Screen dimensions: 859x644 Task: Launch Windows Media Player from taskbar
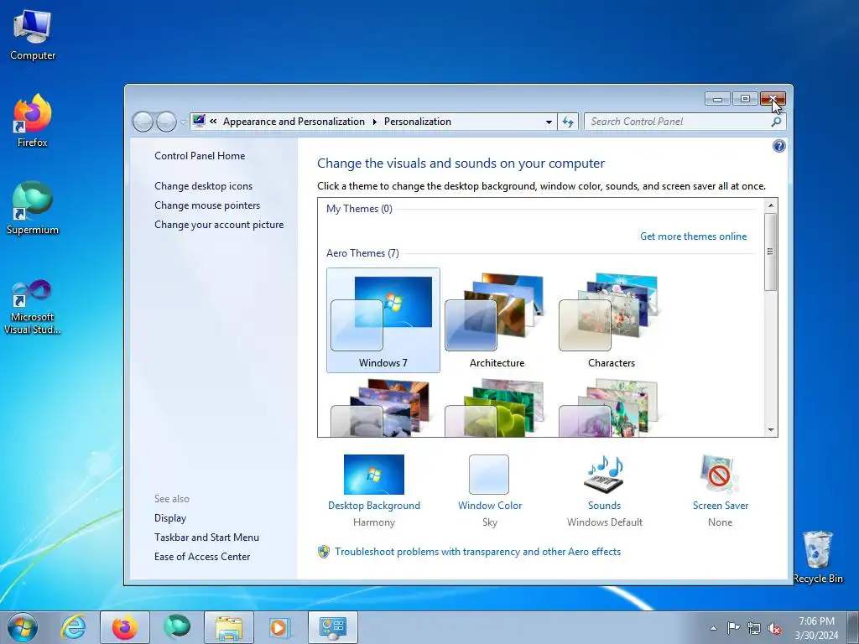coord(280,627)
